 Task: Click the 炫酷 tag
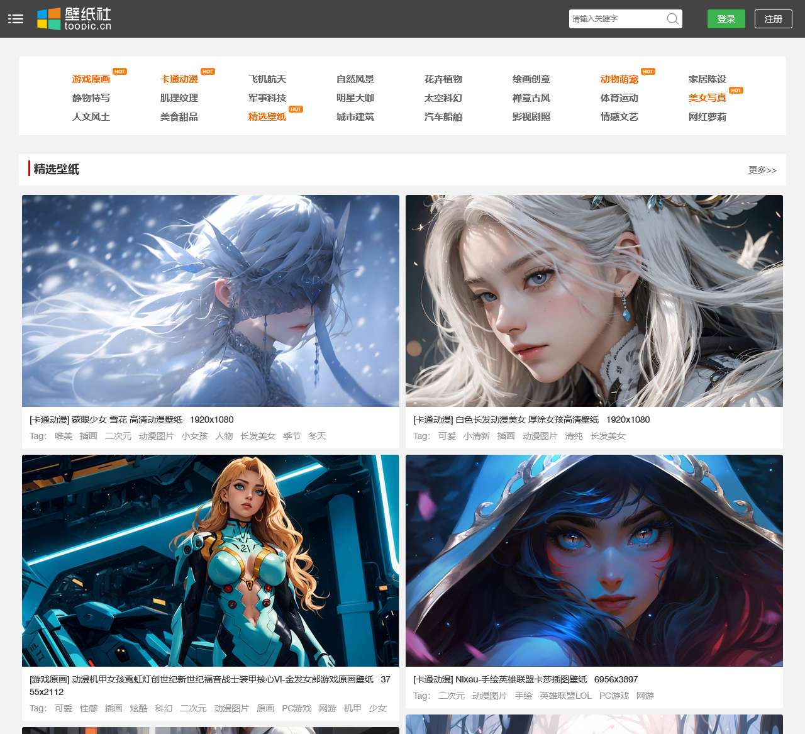click(x=138, y=708)
